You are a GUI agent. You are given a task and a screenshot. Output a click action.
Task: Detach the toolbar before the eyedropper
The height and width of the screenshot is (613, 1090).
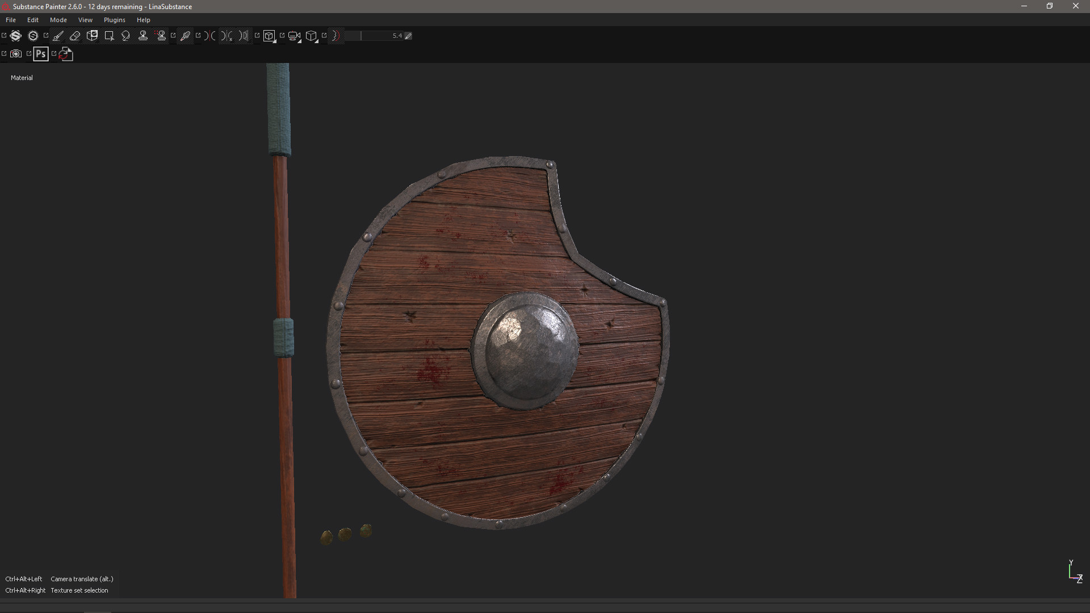(x=173, y=35)
